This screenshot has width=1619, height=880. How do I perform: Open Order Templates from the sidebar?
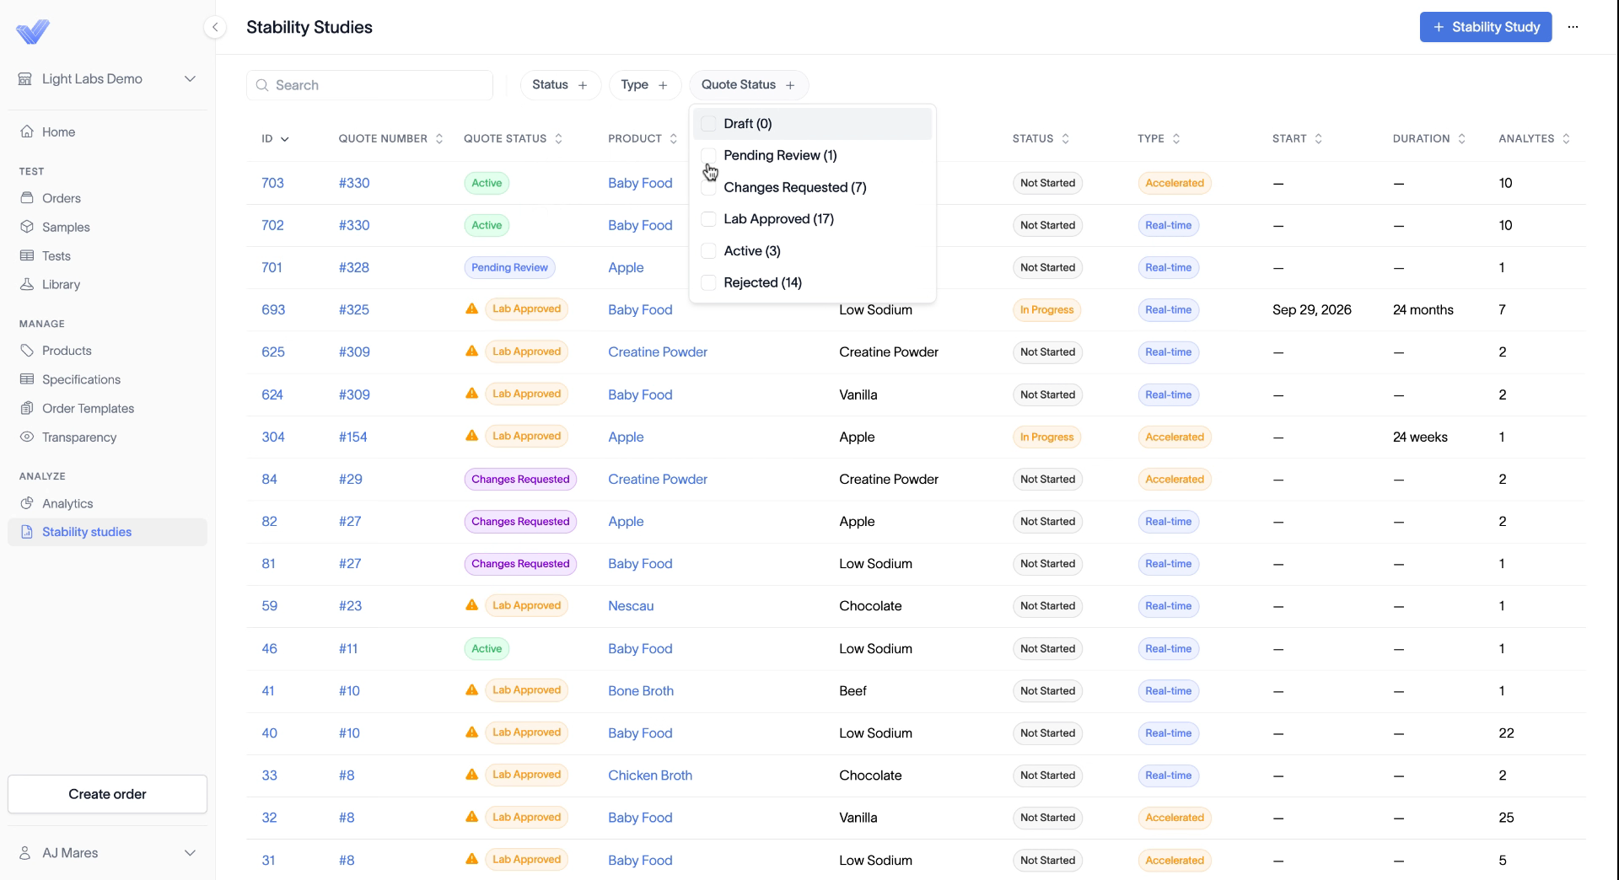point(107,408)
